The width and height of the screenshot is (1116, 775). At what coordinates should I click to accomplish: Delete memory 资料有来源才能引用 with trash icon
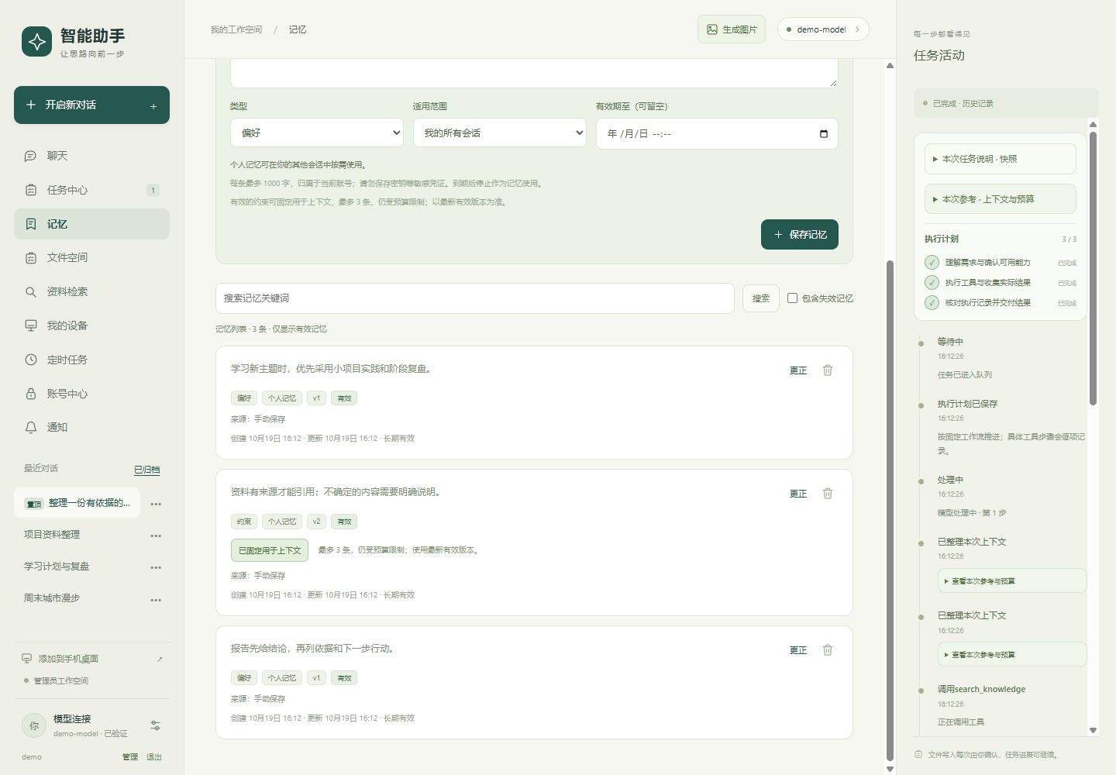click(x=828, y=494)
